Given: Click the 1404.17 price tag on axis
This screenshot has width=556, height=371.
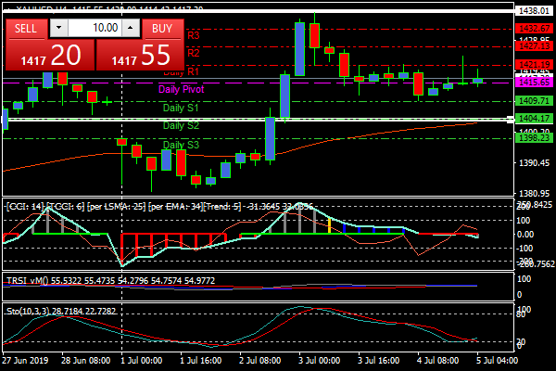Looking at the screenshot, I should pyautogui.click(x=533, y=119).
